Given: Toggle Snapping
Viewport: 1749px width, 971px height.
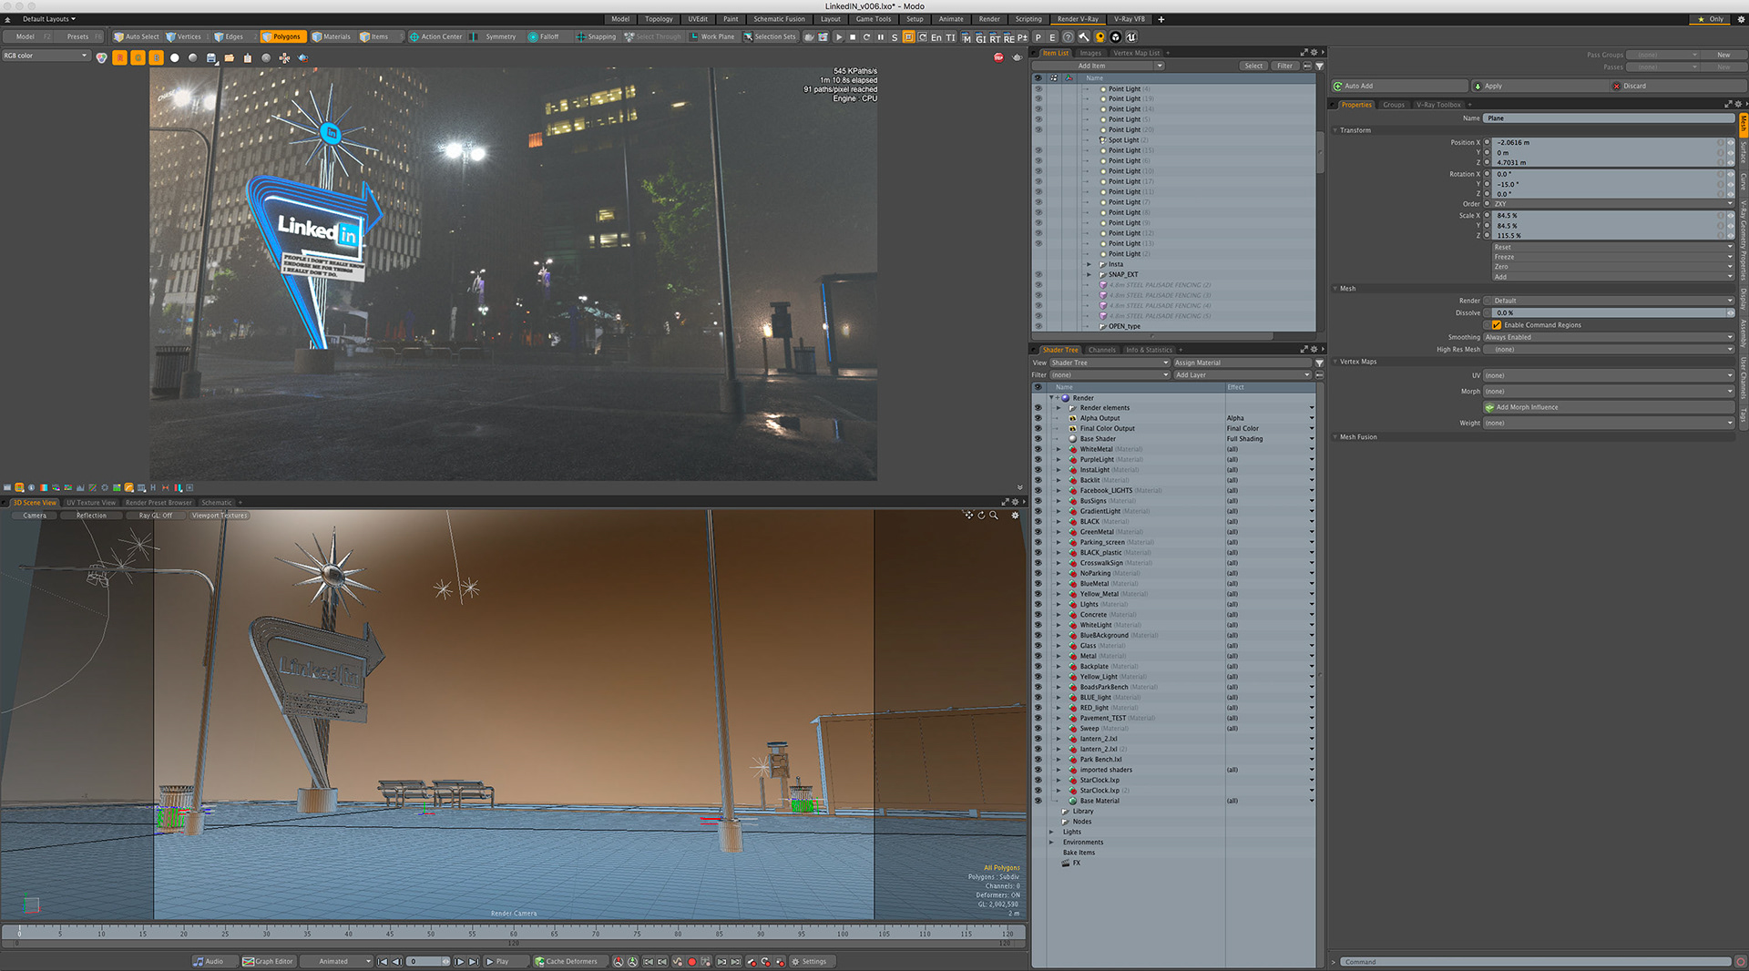Looking at the screenshot, I should click(596, 36).
